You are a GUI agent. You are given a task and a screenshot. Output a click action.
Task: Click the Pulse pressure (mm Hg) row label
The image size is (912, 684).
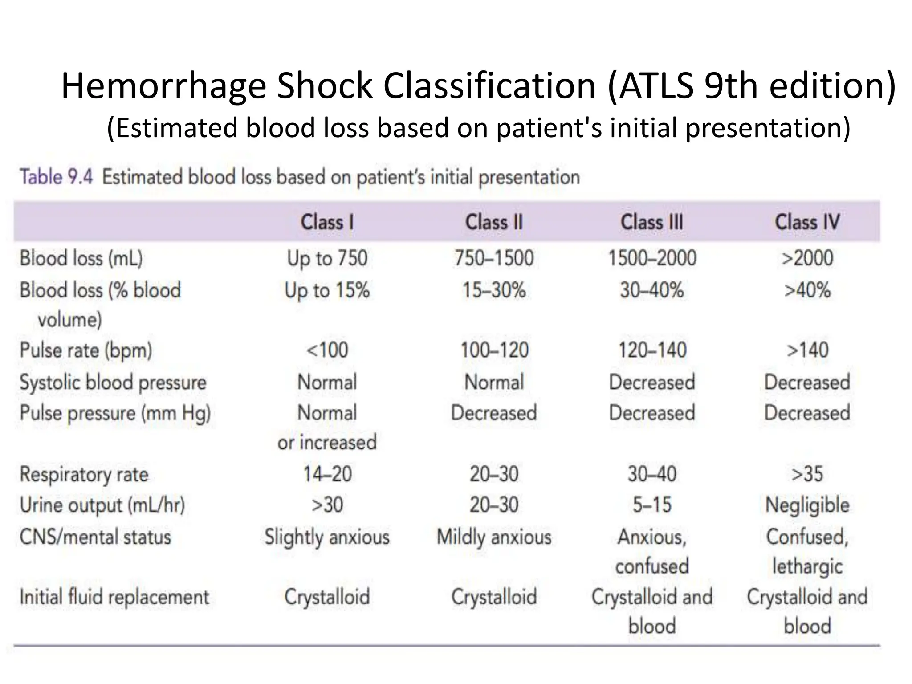[x=115, y=413]
